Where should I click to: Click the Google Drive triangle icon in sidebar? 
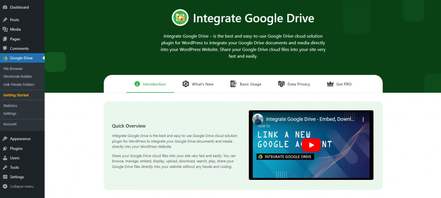(5, 58)
